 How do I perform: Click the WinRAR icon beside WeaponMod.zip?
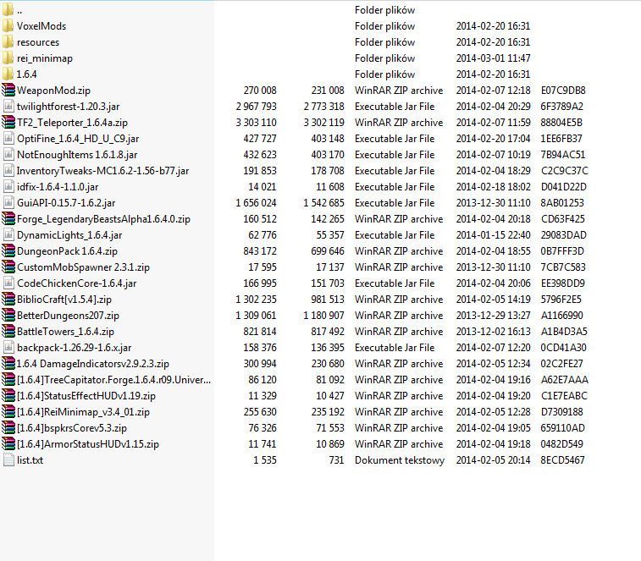pos(8,90)
